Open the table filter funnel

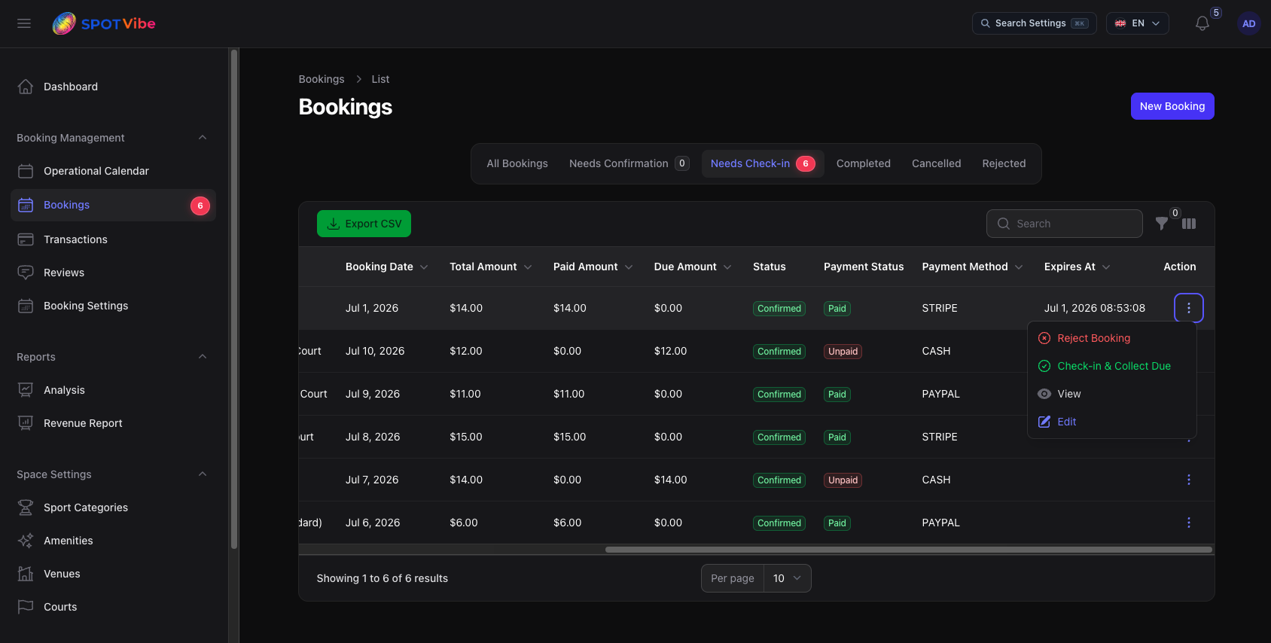1162,224
